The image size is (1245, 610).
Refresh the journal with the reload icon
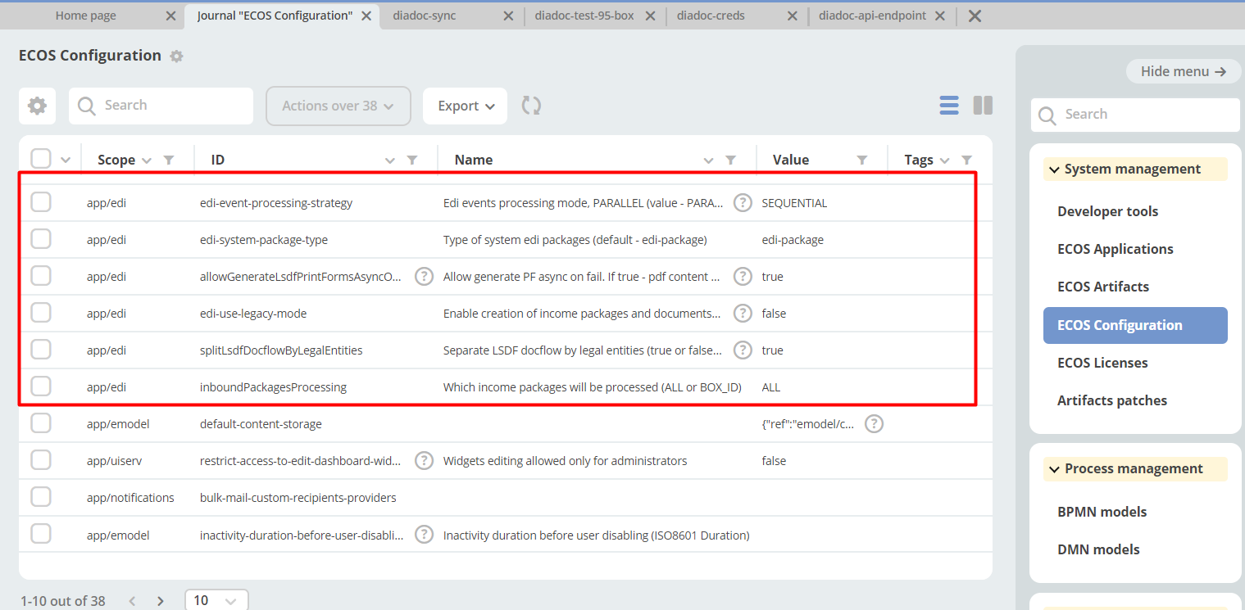[x=531, y=106]
